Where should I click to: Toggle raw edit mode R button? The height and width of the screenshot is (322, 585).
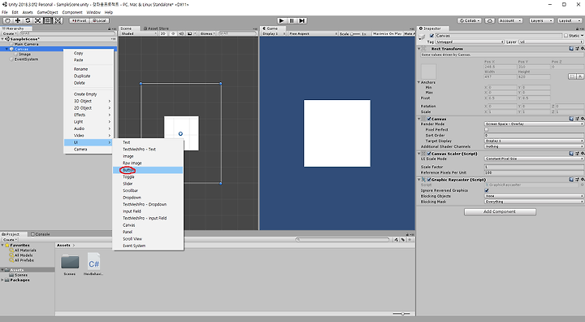(x=580, y=76)
